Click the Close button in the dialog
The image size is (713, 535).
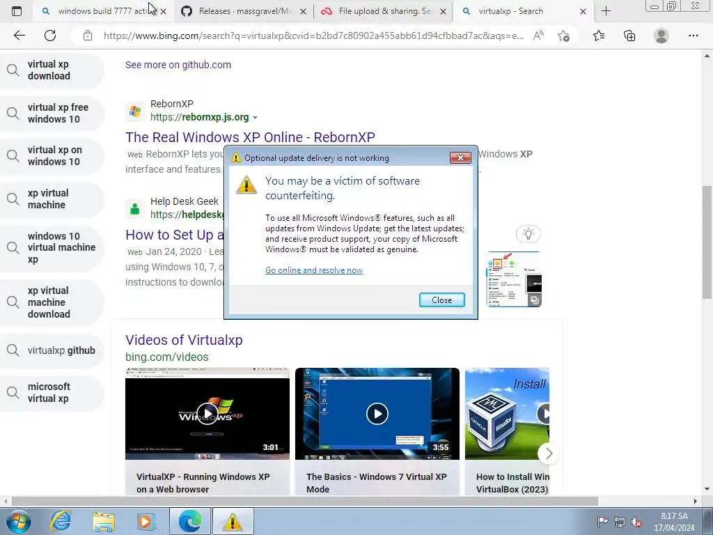click(x=441, y=300)
